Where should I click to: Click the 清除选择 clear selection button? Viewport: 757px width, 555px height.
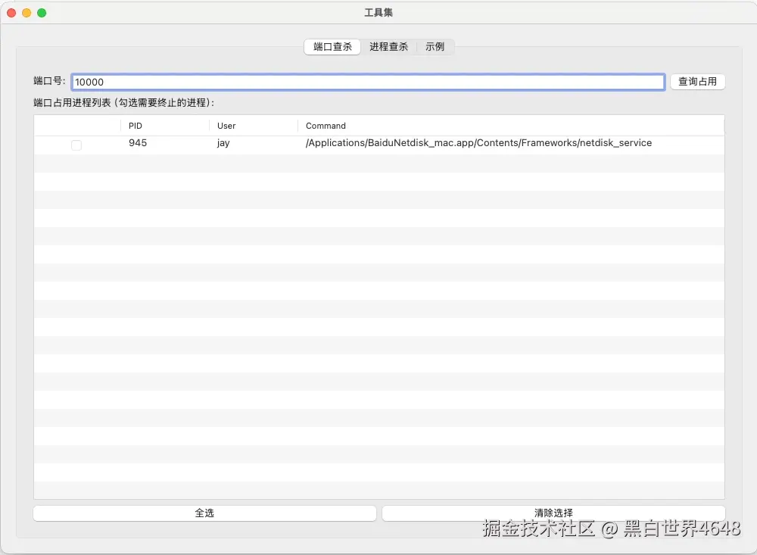click(x=553, y=513)
